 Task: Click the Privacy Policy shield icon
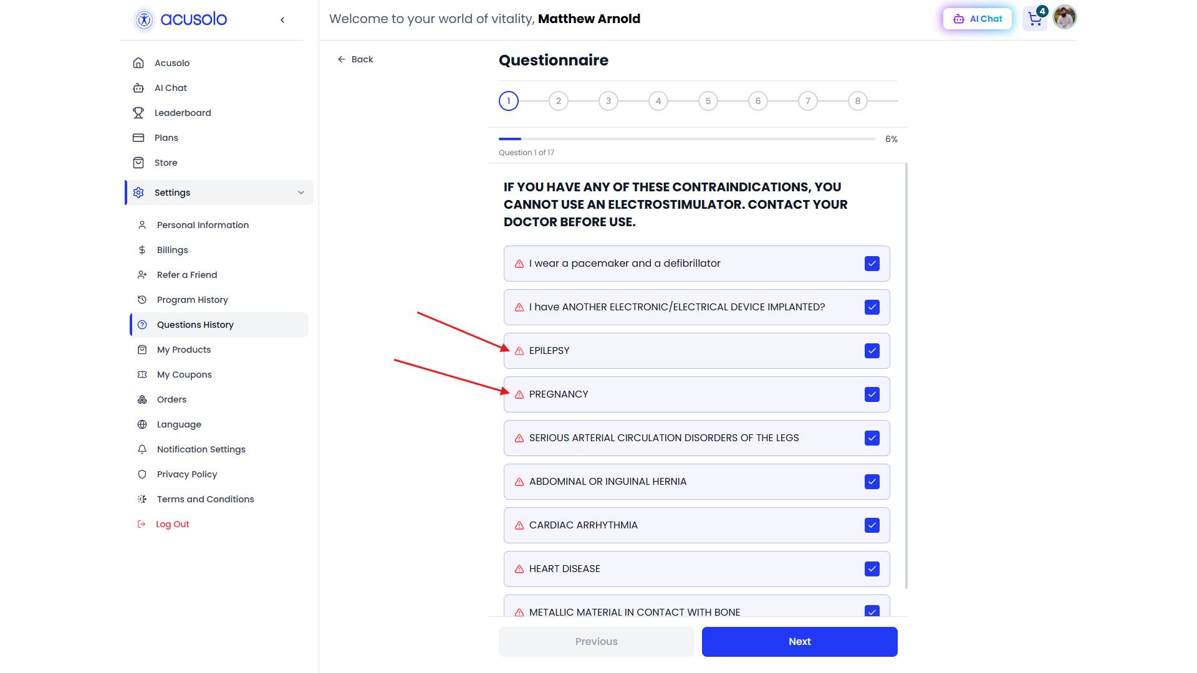click(x=142, y=474)
